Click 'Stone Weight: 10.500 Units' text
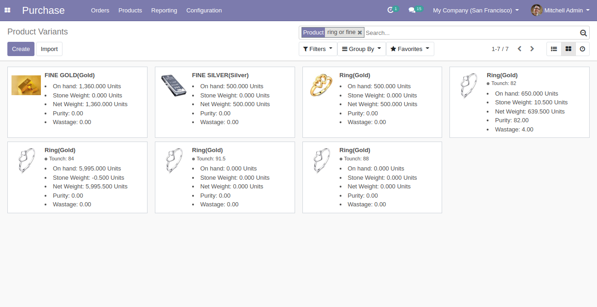Screen dimensions: 597x307 click(531, 102)
